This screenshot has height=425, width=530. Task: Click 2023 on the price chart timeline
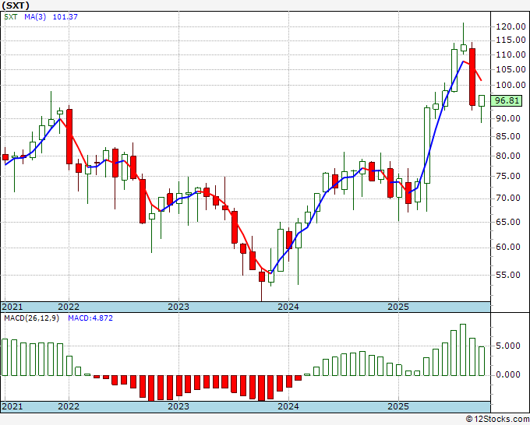[x=178, y=307]
